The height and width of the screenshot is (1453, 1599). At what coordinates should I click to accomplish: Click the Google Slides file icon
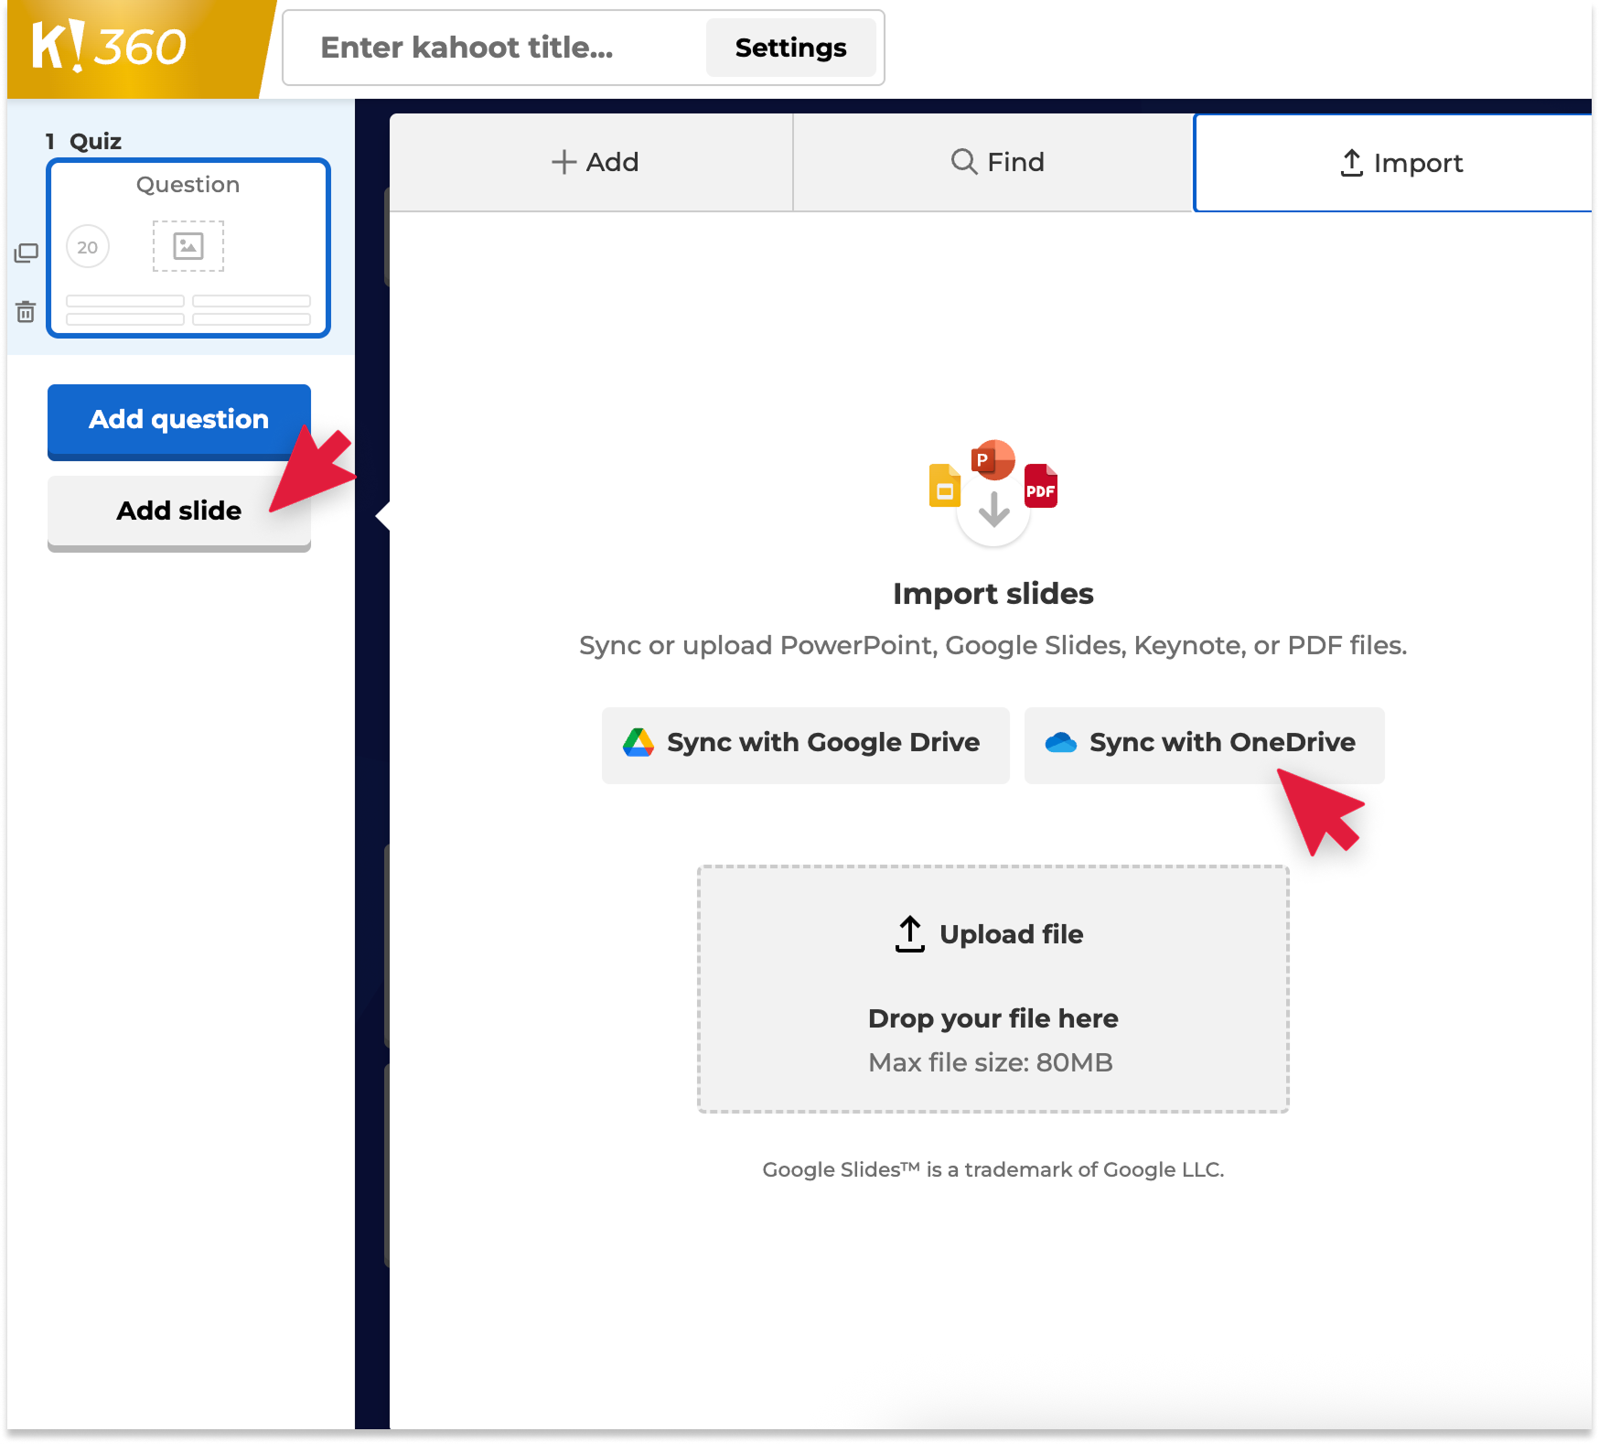[x=945, y=485]
